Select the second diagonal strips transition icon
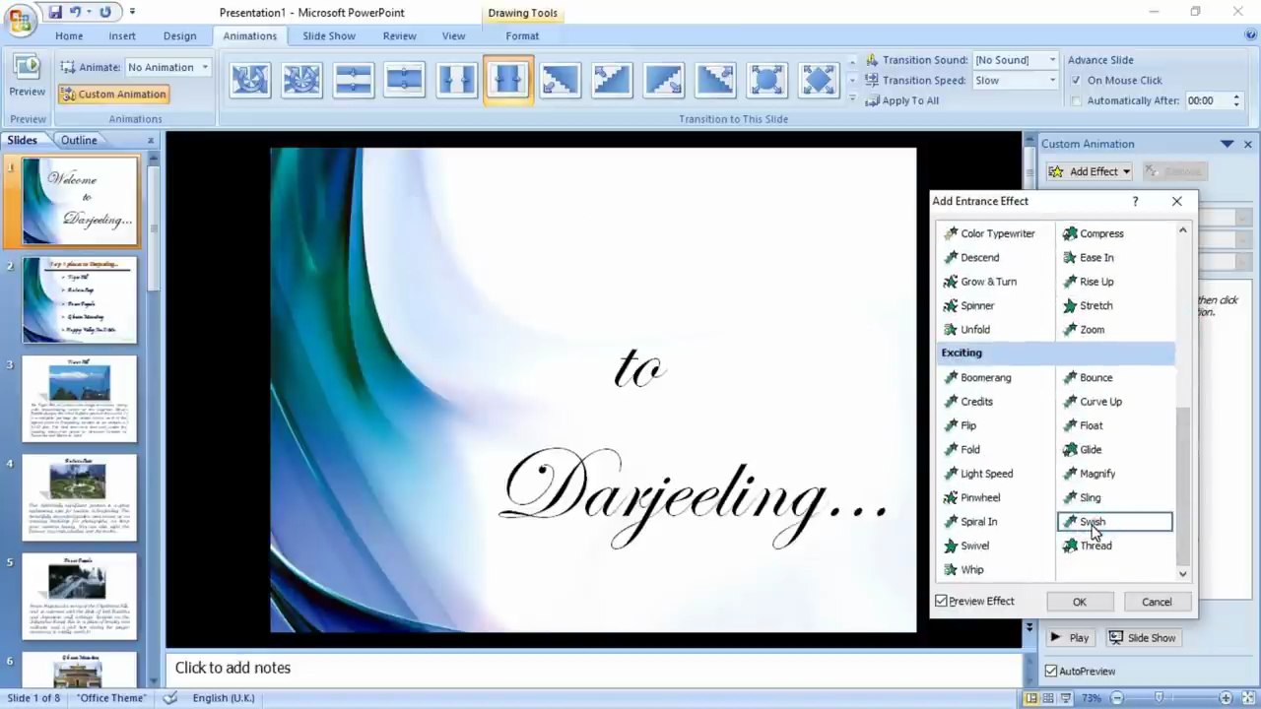The image size is (1261, 709). point(612,80)
